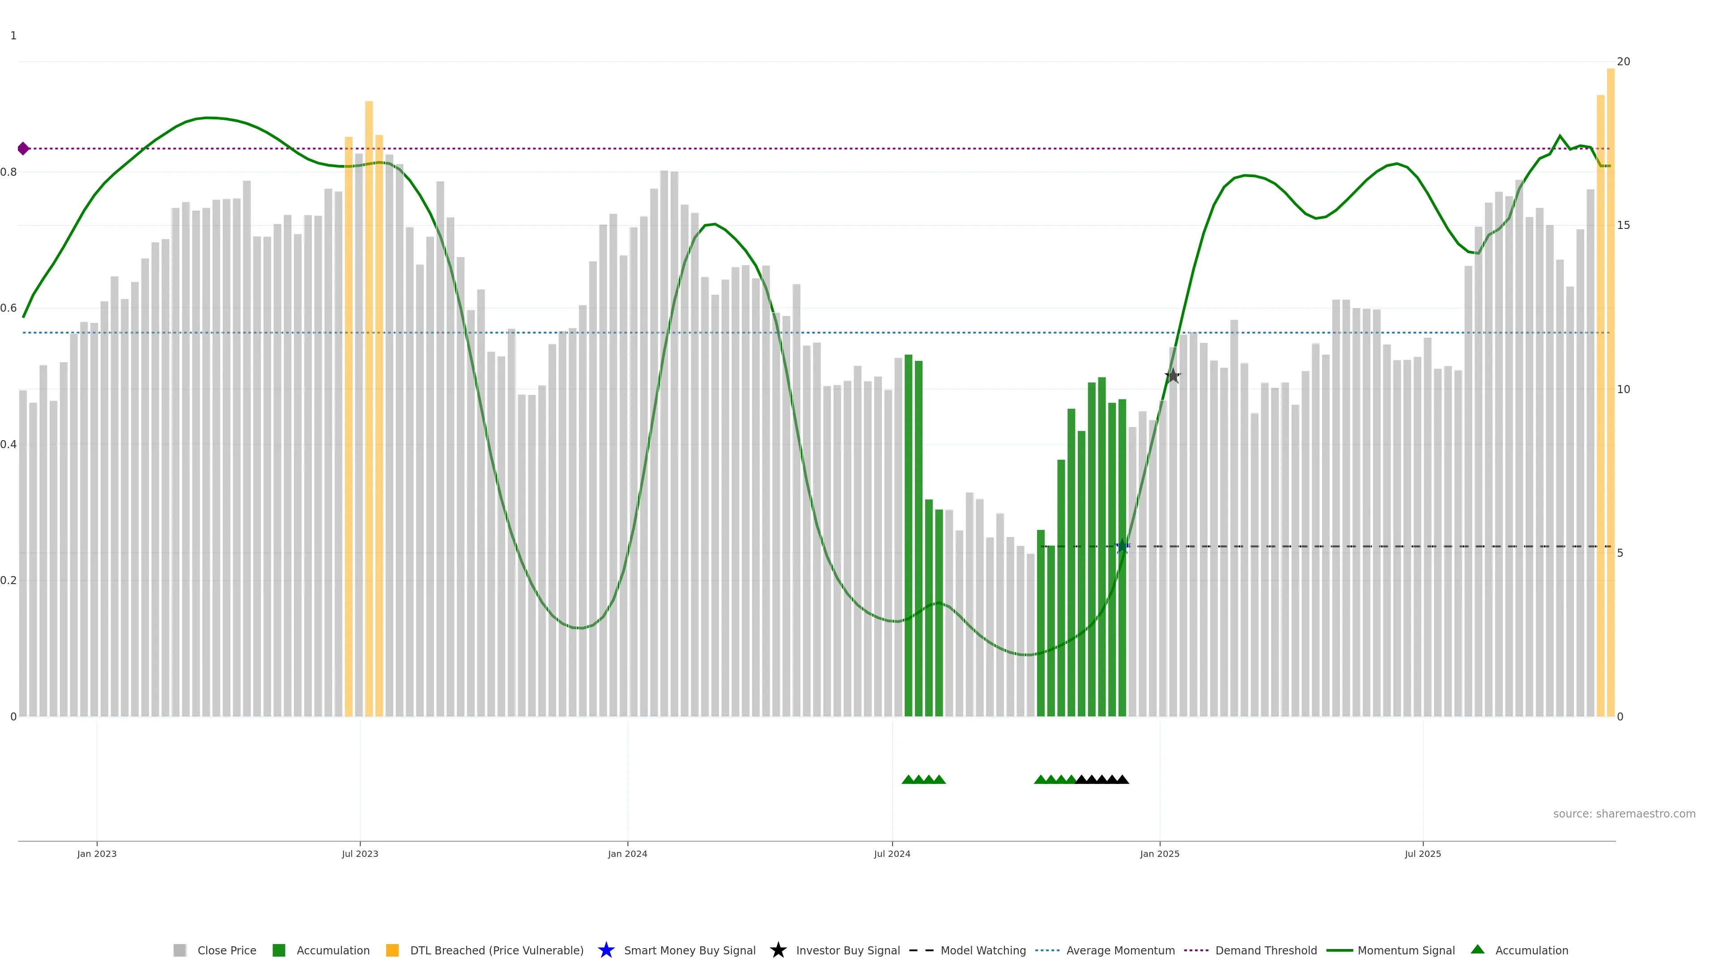Click the Jul 2023 axis label
The image size is (1718, 966).
tap(360, 853)
